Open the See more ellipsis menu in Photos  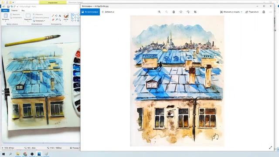click(271, 12)
